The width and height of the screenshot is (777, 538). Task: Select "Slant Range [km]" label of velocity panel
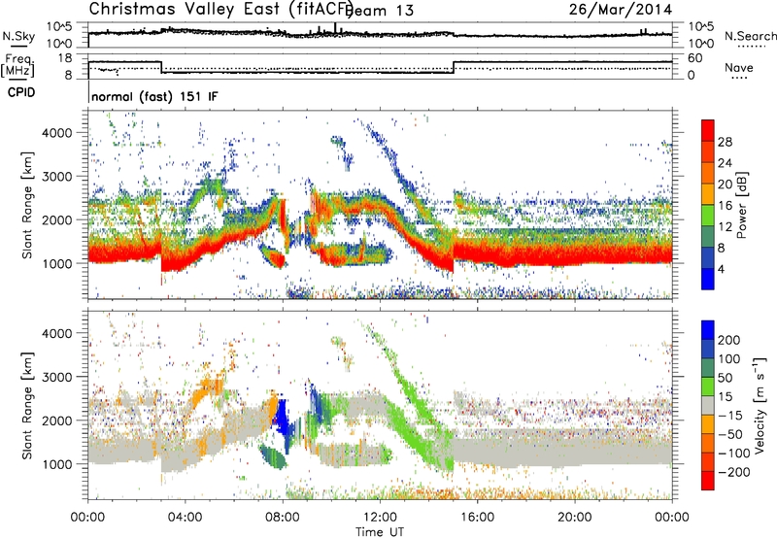[27, 405]
